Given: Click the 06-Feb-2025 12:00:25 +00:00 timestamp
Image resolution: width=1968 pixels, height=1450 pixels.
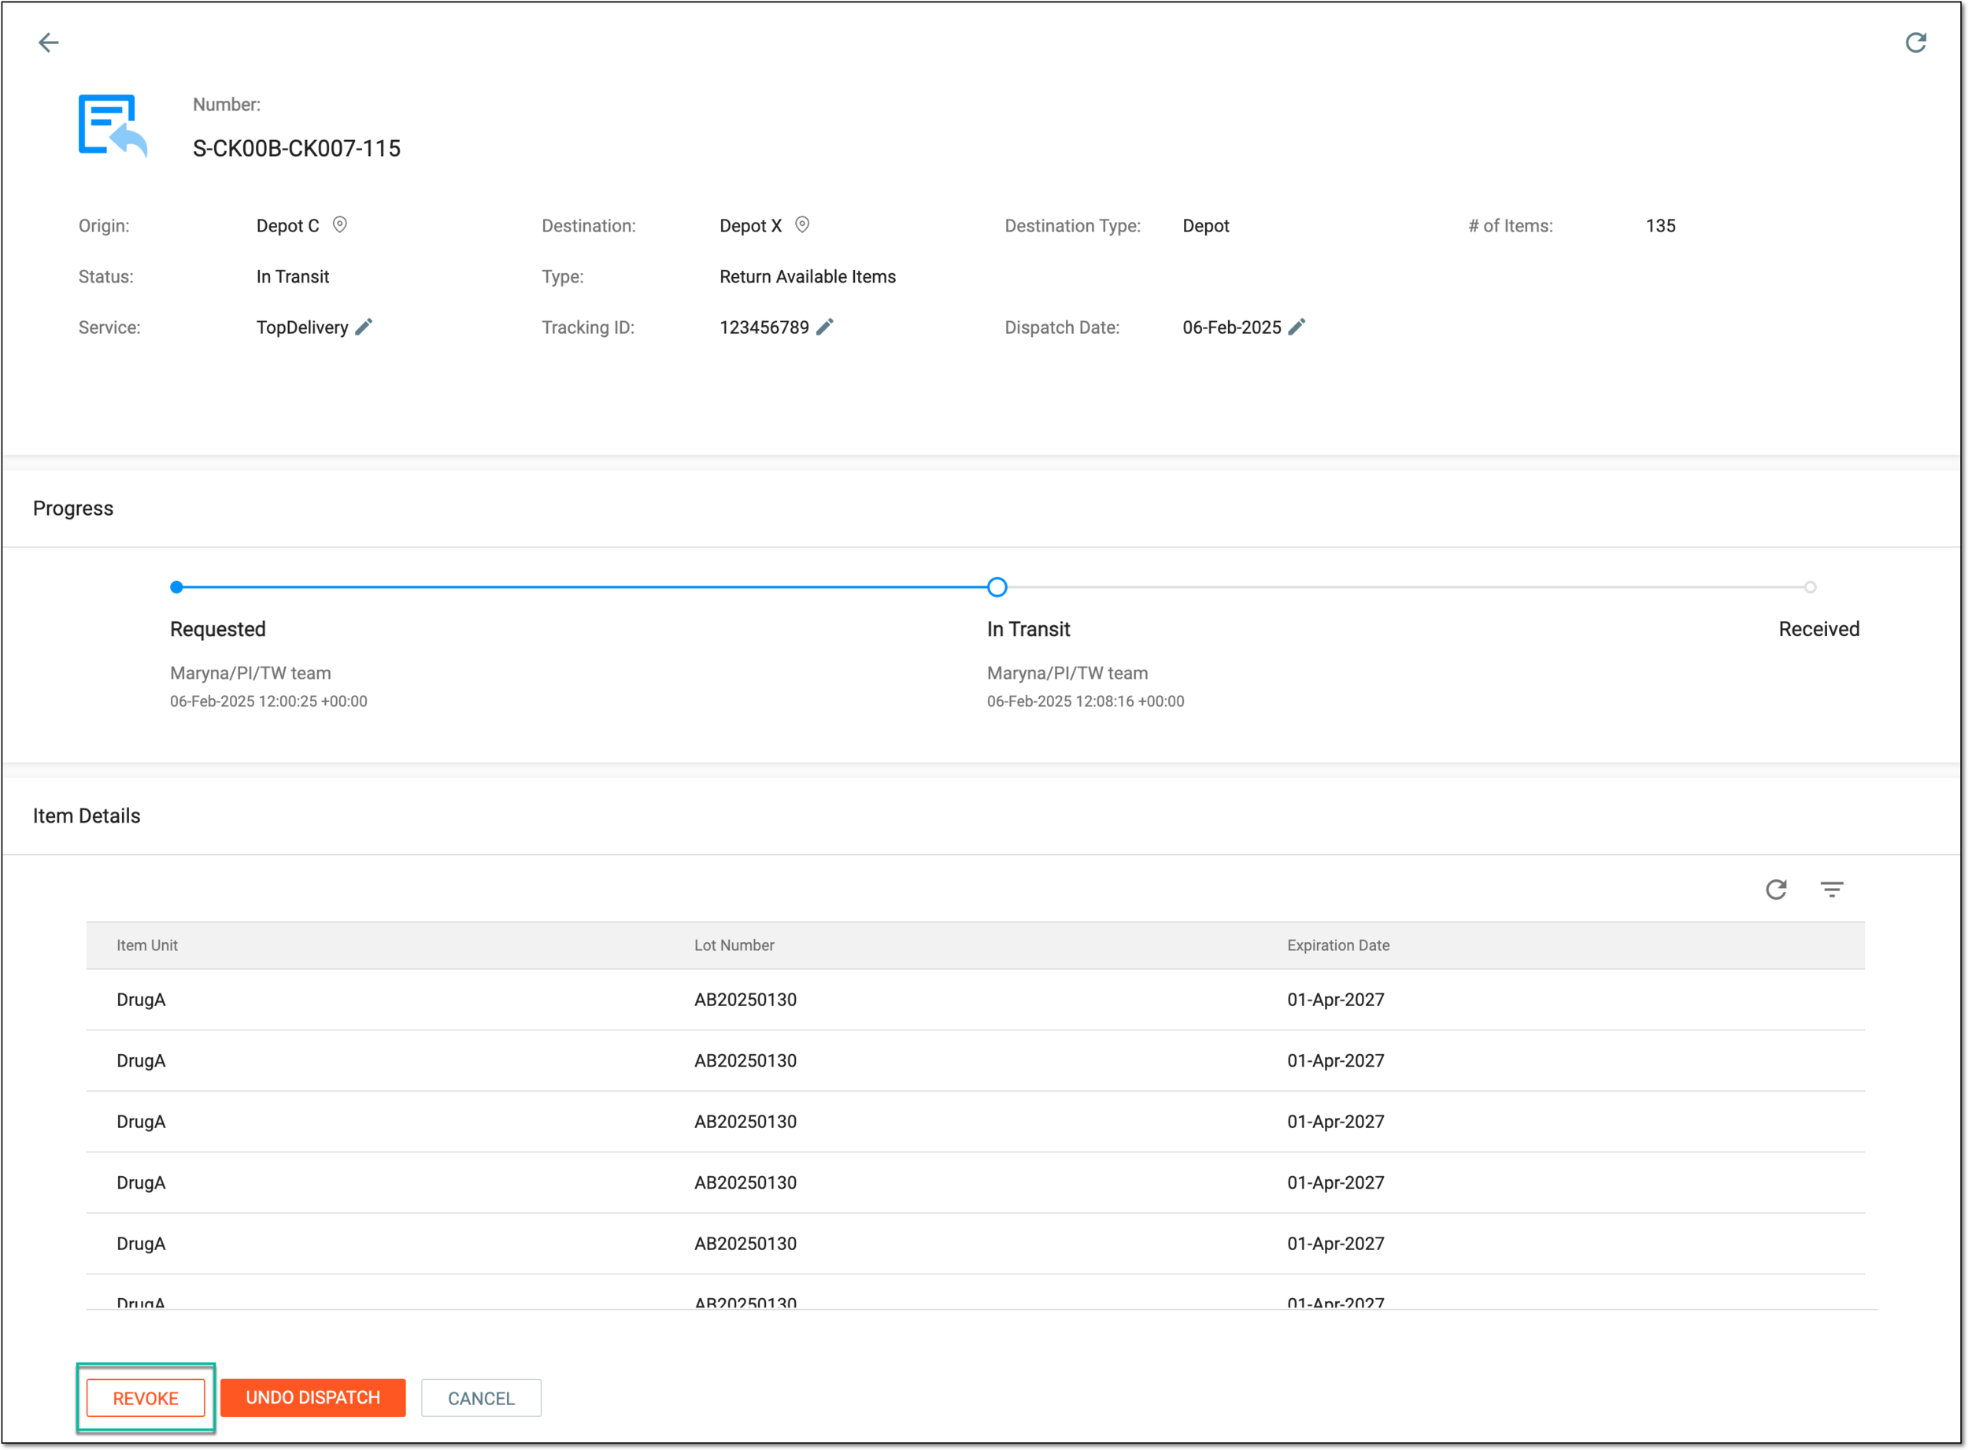Looking at the screenshot, I should 268,701.
